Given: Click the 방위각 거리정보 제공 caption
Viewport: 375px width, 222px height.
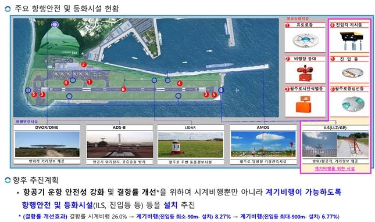Looking at the screenshot, I should click(x=47, y=161).
